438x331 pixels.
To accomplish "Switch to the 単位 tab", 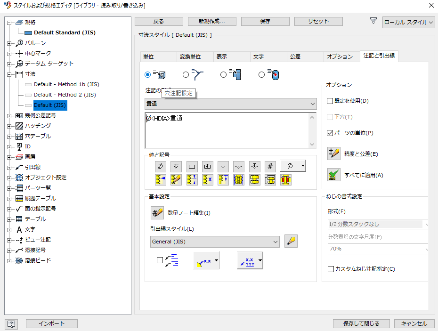I will 158,56.
